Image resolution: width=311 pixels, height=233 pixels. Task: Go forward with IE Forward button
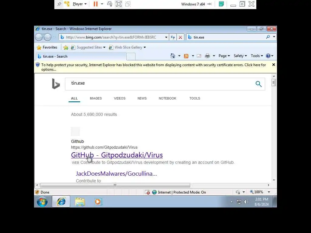click(47, 37)
